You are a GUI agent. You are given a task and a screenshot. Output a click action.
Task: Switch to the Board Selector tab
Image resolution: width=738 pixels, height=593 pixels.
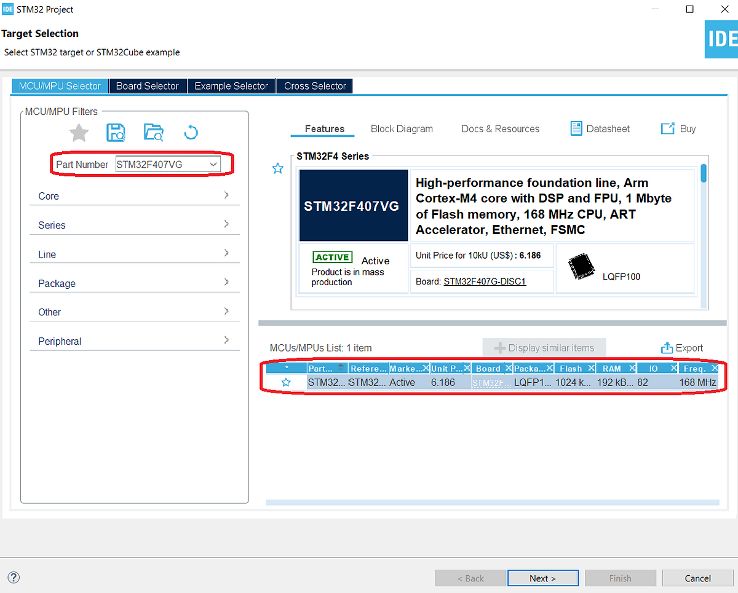pos(148,86)
